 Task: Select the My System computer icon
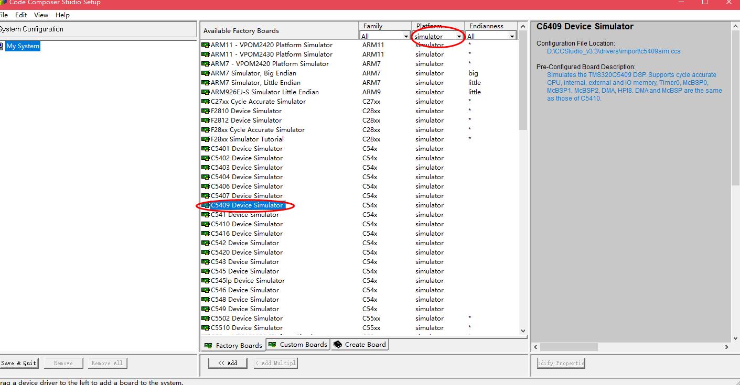point(2,46)
